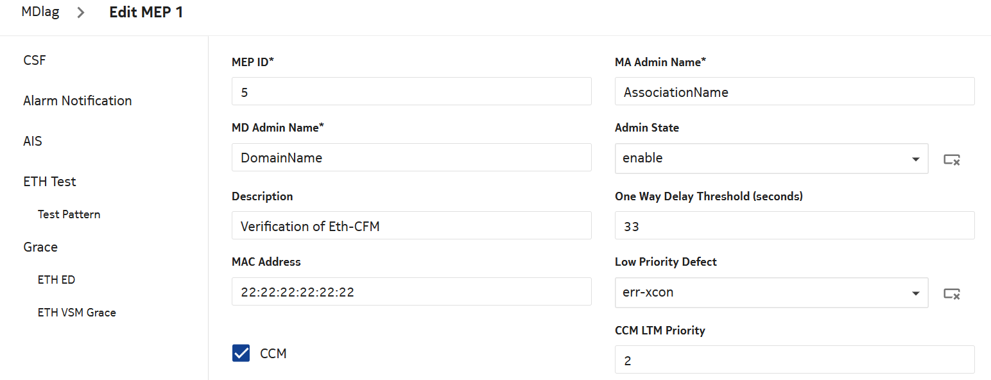Viewport: 991px width, 380px height.
Task: Navigate to ETH Test section
Action: click(x=49, y=182)
